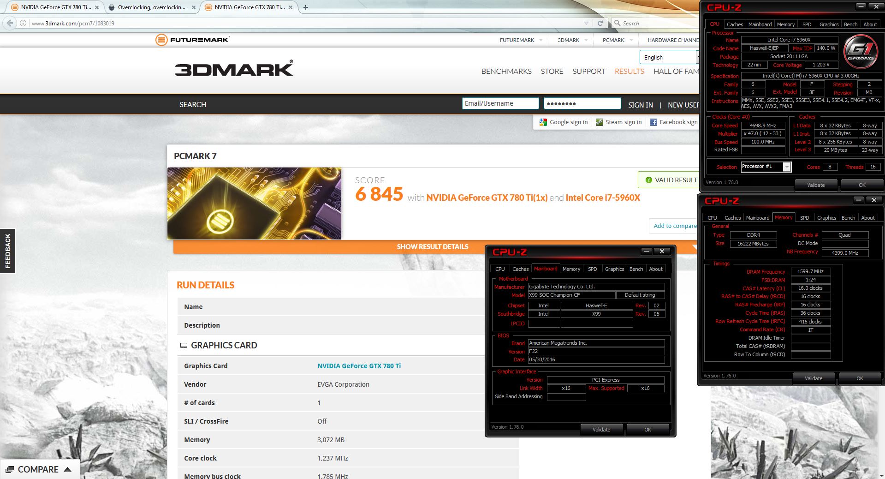This screenshot has height=479, width=885.
Task: Click Validate in memory CPU-Z window
Action: pyautogui.click(x=814, y=378)
